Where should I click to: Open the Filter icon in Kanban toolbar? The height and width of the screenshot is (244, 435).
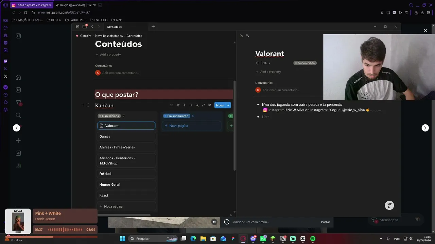click(172, 105)
